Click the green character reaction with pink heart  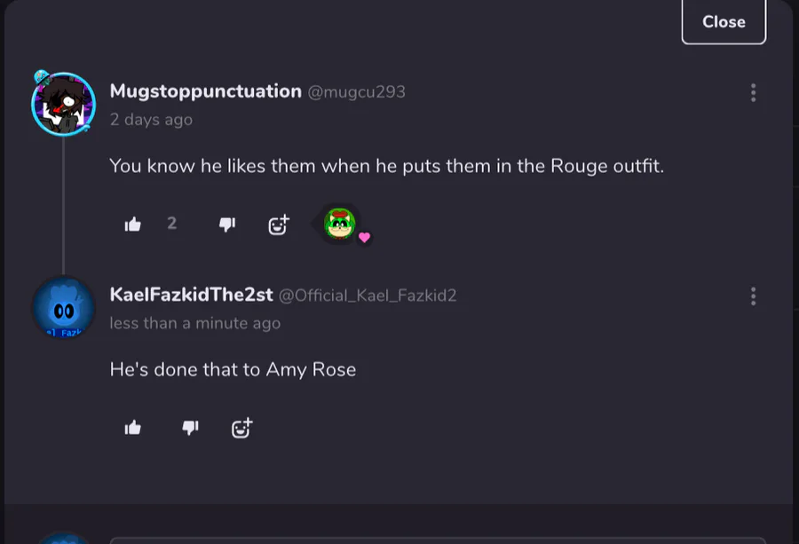click(340, 225)
